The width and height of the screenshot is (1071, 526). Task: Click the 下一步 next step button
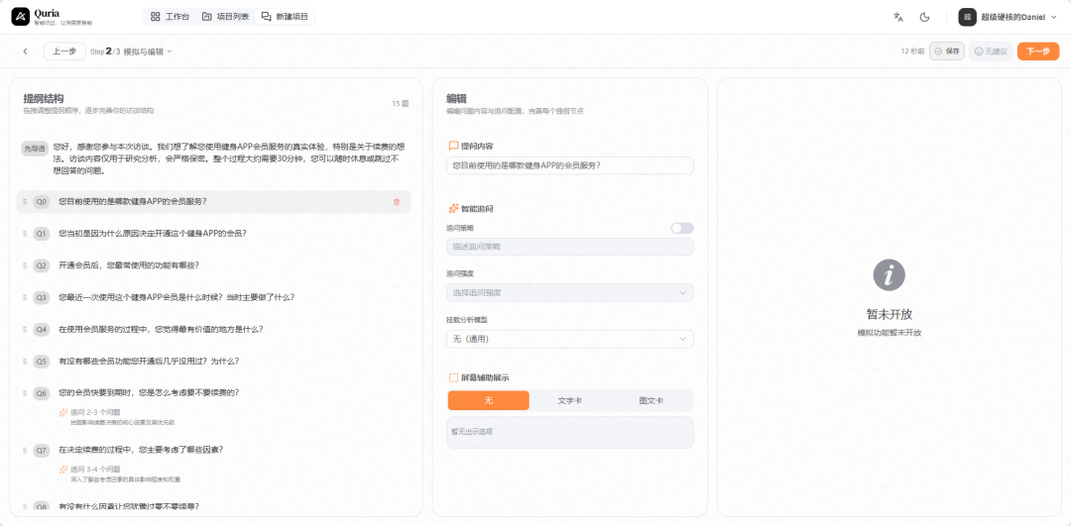point(1037,52)
